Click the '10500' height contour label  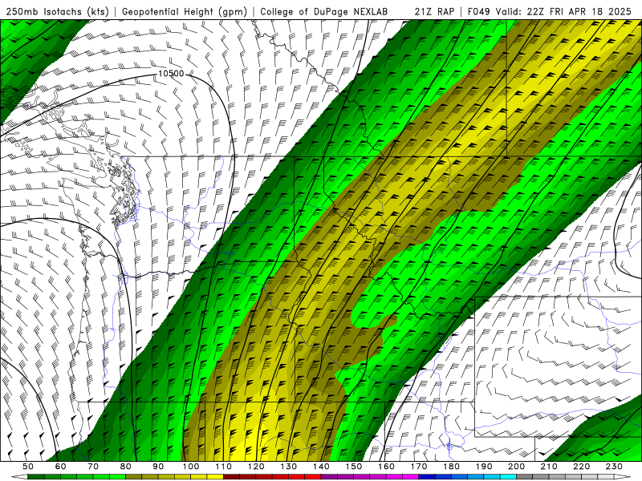(x=171, y=74)
